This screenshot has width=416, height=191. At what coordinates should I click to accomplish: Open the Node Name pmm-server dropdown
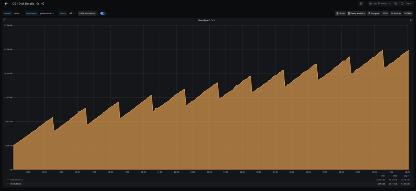[47, 13]
